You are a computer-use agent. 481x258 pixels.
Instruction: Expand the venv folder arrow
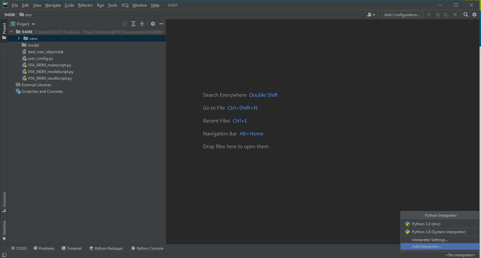[x=19, y=39]
